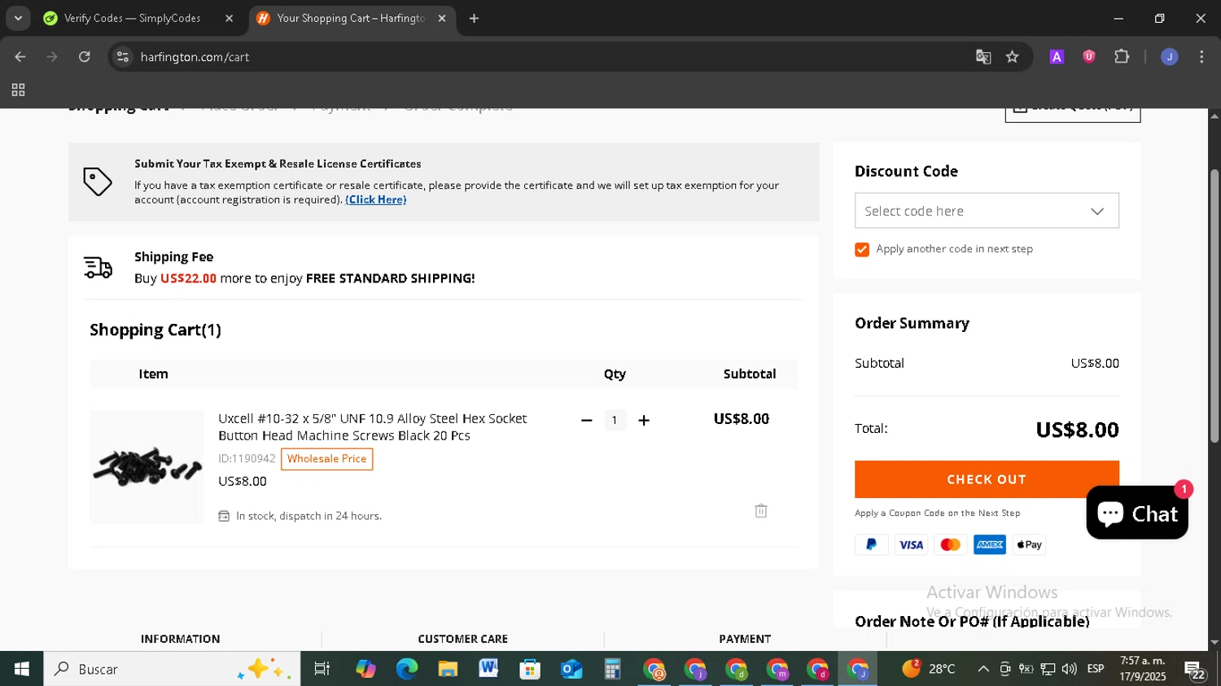Image resolution: width=1221 pixels, height=686 pixels.
Task: Click the translate page icon
Action: pos(983,57)
